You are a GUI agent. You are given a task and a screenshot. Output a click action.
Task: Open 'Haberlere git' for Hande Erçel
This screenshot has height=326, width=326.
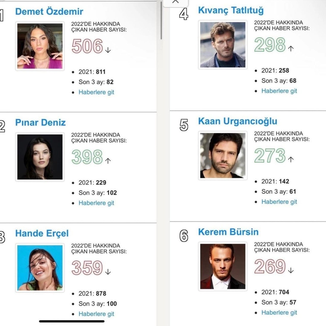pyautogui.click(x=96, y=314)
